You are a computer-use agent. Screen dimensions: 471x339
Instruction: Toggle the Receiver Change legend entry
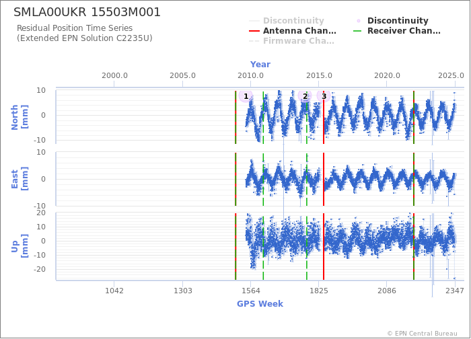click(x=397, y=31)
